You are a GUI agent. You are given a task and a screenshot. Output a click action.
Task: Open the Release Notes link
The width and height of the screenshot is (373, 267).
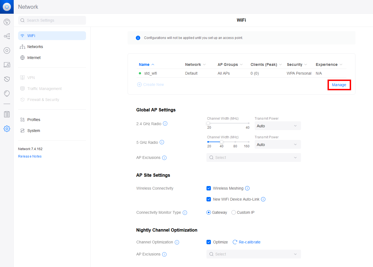point(30,156)
